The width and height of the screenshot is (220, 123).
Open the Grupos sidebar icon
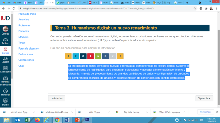pos(5,59)
